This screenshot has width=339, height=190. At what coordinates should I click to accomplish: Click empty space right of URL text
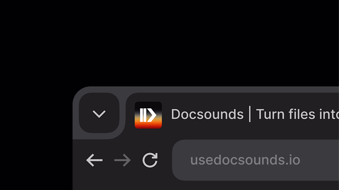[320, 160]
